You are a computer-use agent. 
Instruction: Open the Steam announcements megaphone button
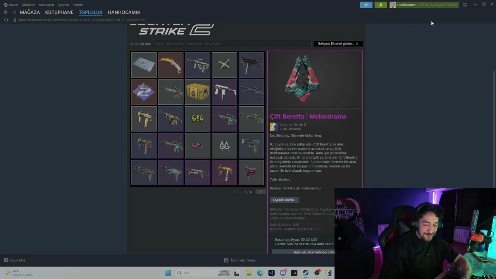pos(366,5)
